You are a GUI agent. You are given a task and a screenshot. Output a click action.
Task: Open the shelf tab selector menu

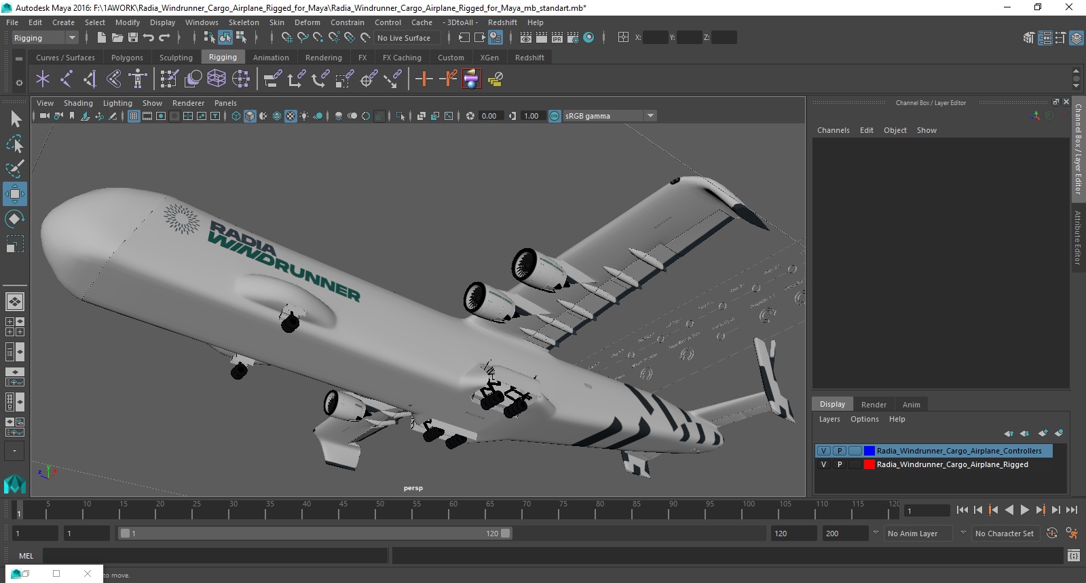click(x=19, y=58)
